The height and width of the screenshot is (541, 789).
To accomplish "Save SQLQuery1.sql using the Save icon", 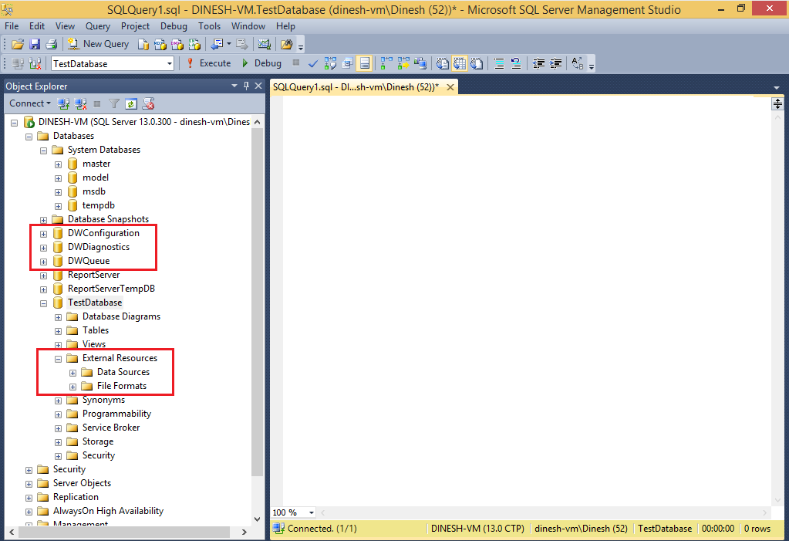I will coord(35,44).
